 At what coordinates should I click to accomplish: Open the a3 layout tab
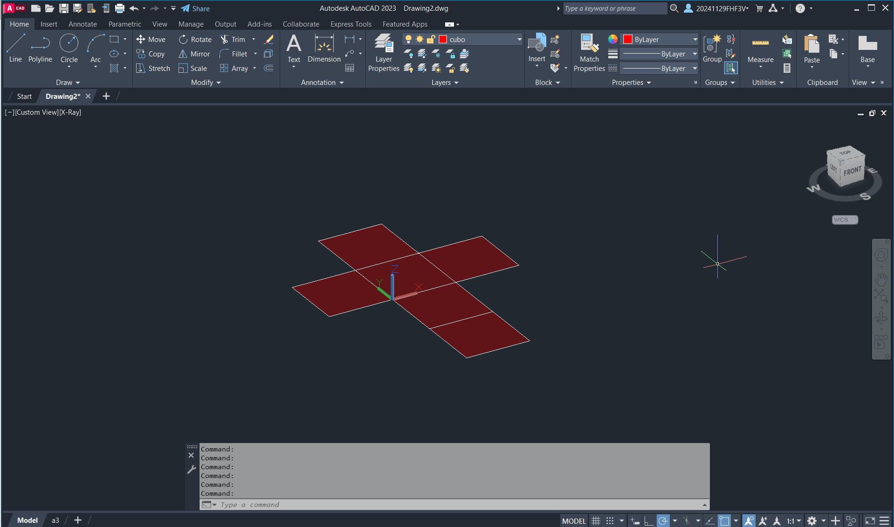[x=55, y=520]
